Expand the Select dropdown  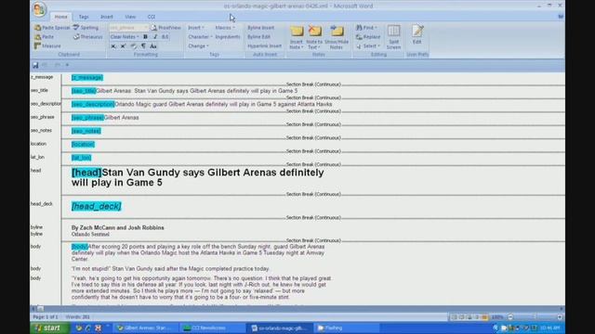(368, 45)
